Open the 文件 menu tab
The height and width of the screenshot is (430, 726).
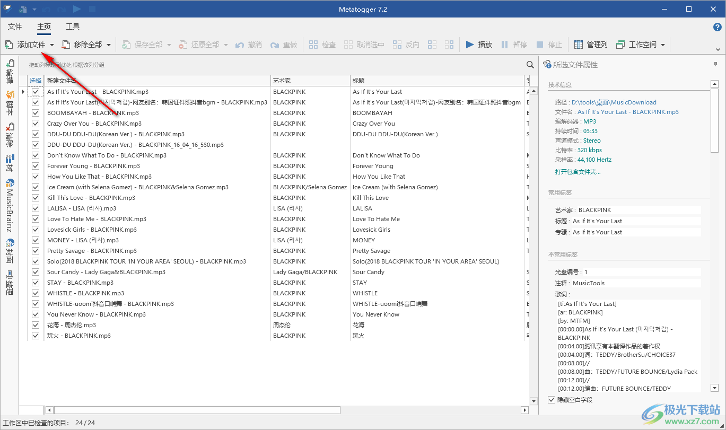pos(15,27)
